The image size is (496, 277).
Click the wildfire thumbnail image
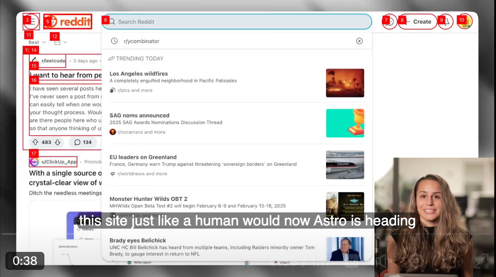point(345,83)
